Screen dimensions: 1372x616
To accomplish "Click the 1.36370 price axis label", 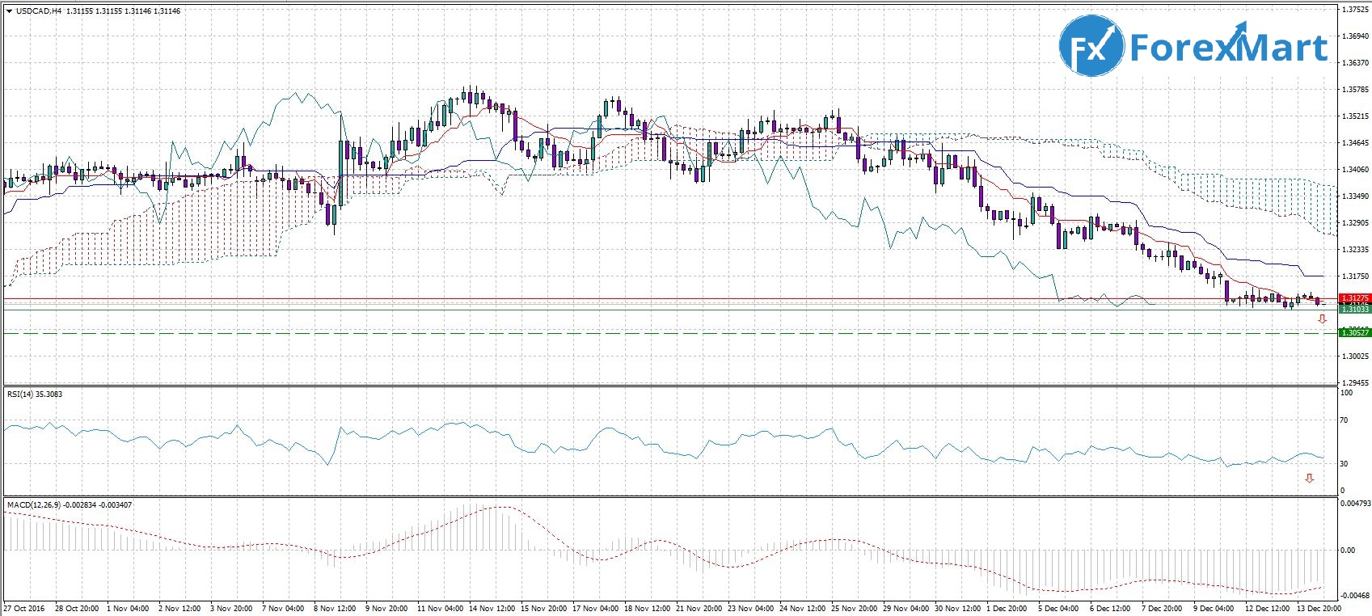I will click(x=1355, y=63).
